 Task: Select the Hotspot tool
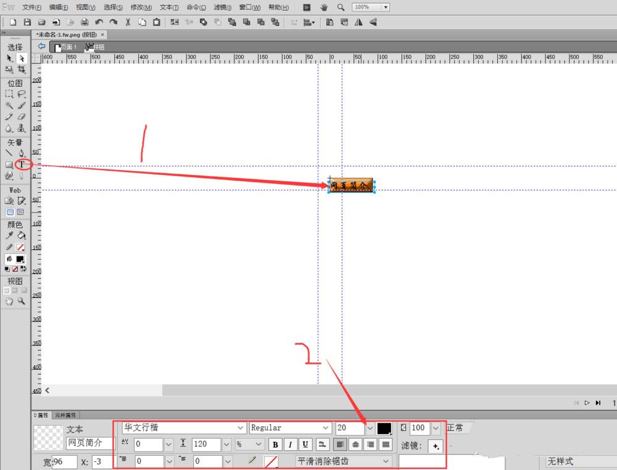click(x=9, y=201)
